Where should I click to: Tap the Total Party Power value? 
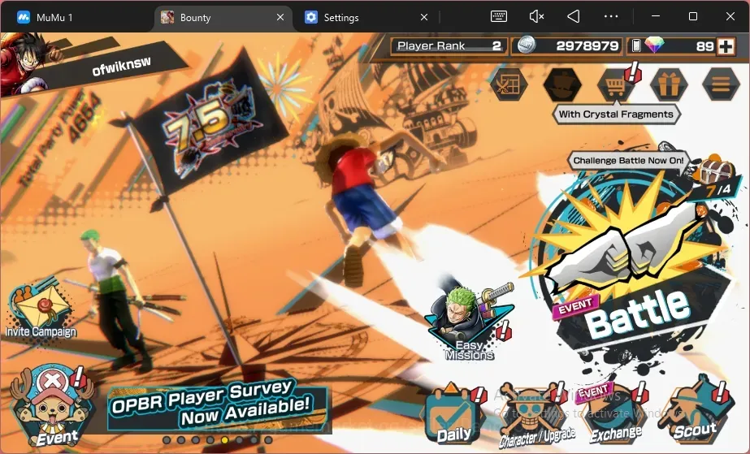tap(85, 119)
